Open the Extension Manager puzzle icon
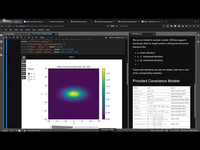 1,55
